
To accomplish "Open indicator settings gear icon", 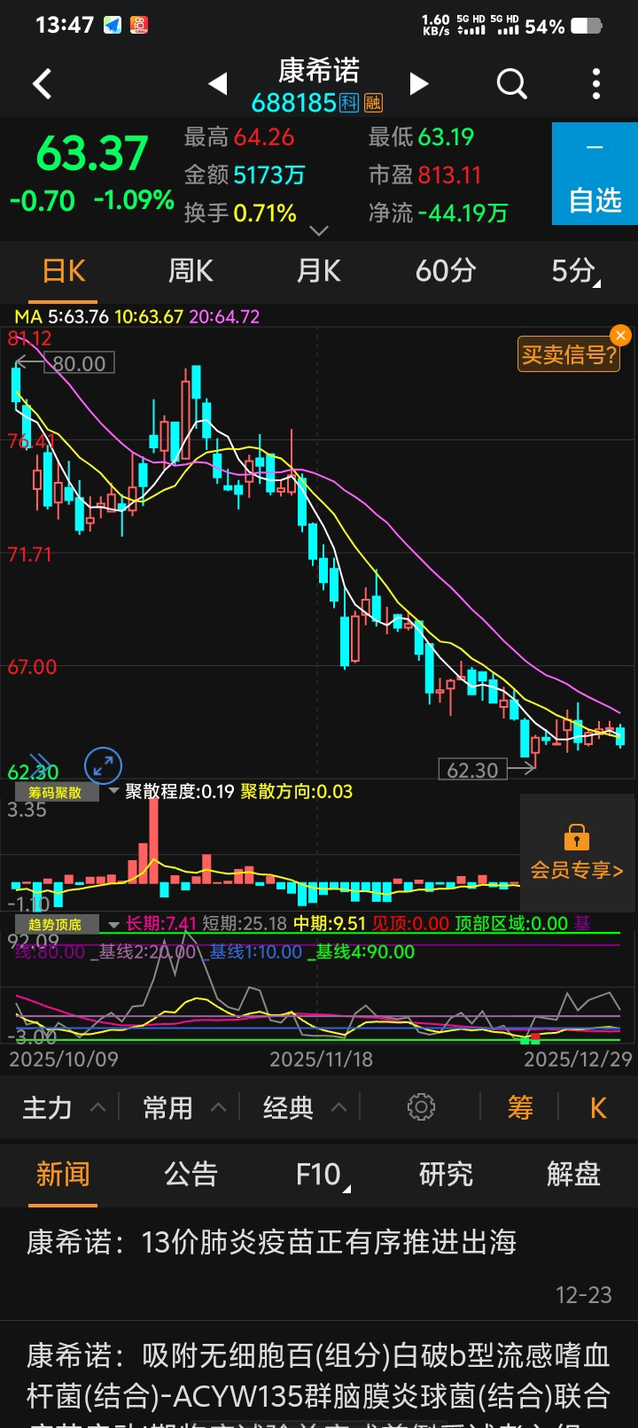I will tap(421, 1107).
